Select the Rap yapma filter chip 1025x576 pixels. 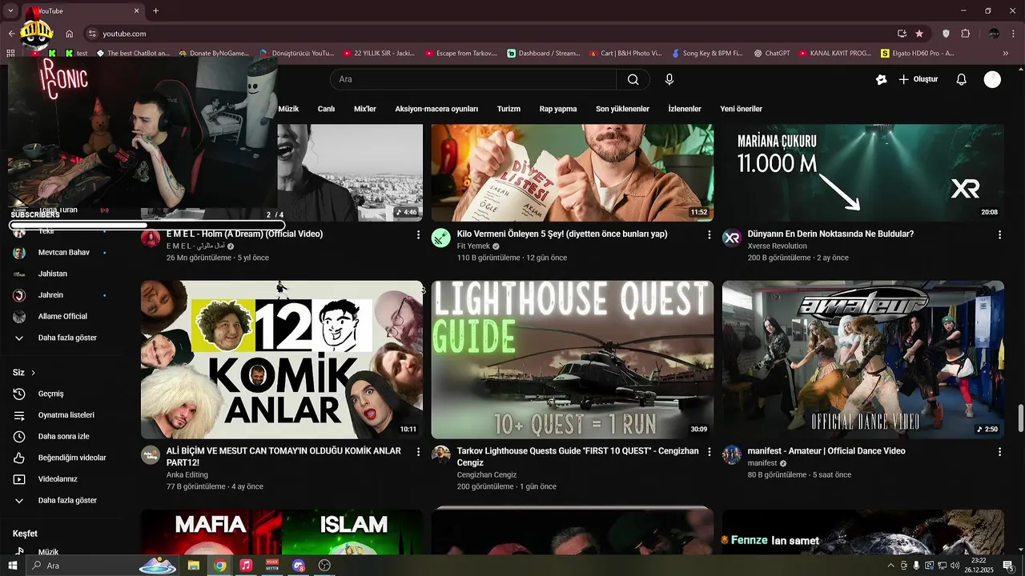pos(558,109)
